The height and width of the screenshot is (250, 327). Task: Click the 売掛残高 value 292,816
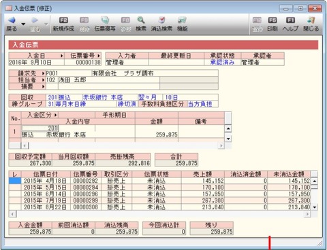123,163
